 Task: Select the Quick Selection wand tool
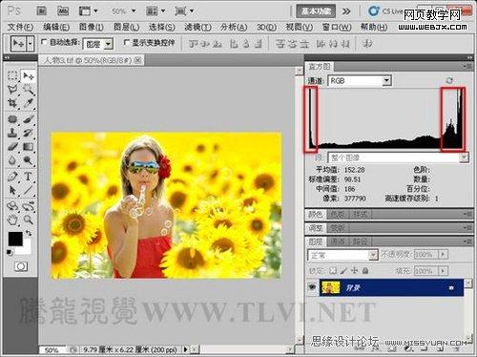point(29,90)
